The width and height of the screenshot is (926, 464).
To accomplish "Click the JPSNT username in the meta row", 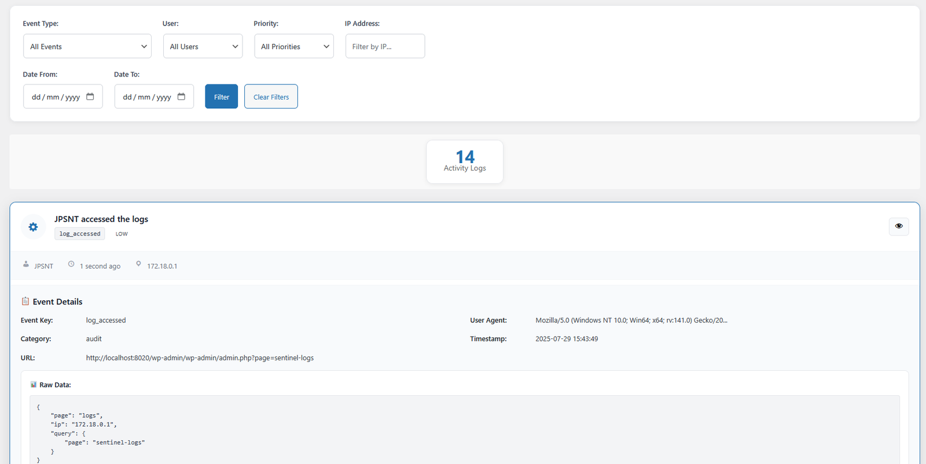I will [x=43, y=266].
